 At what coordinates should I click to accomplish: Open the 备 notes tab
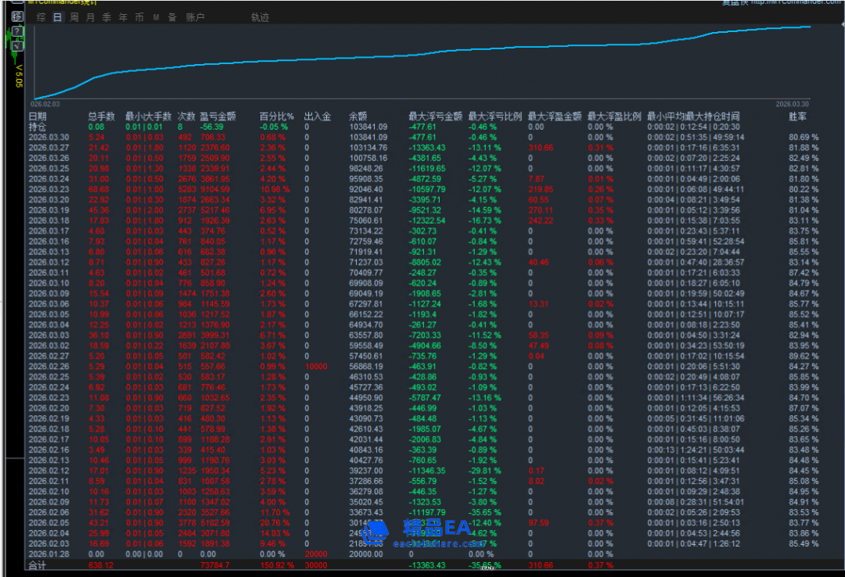172,16
